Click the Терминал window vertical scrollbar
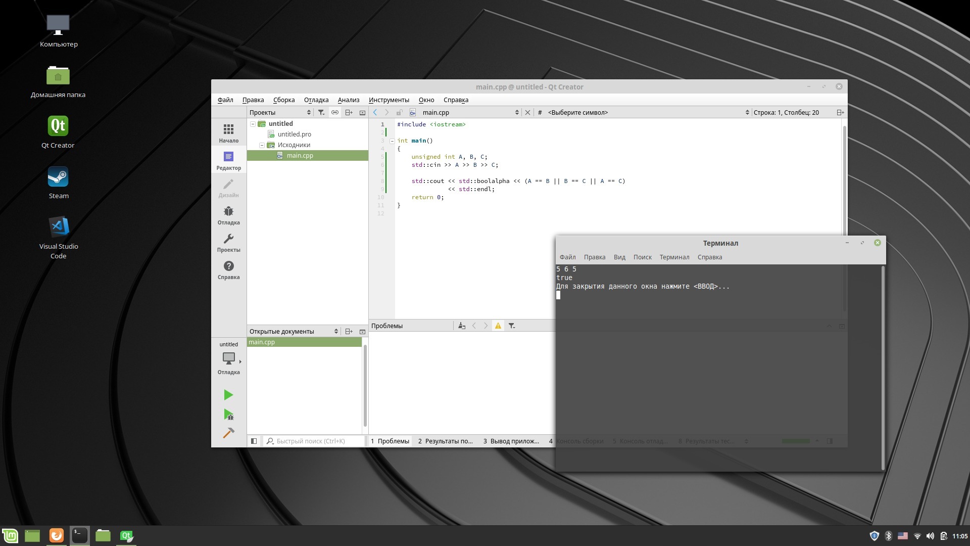This screenshot has width=970, height=546. tap(883, 368)
